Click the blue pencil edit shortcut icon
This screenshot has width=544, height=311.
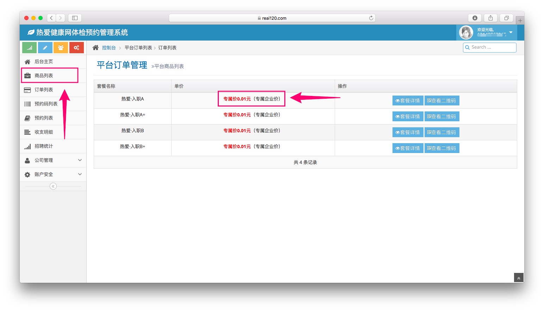(x=45, y=48)
